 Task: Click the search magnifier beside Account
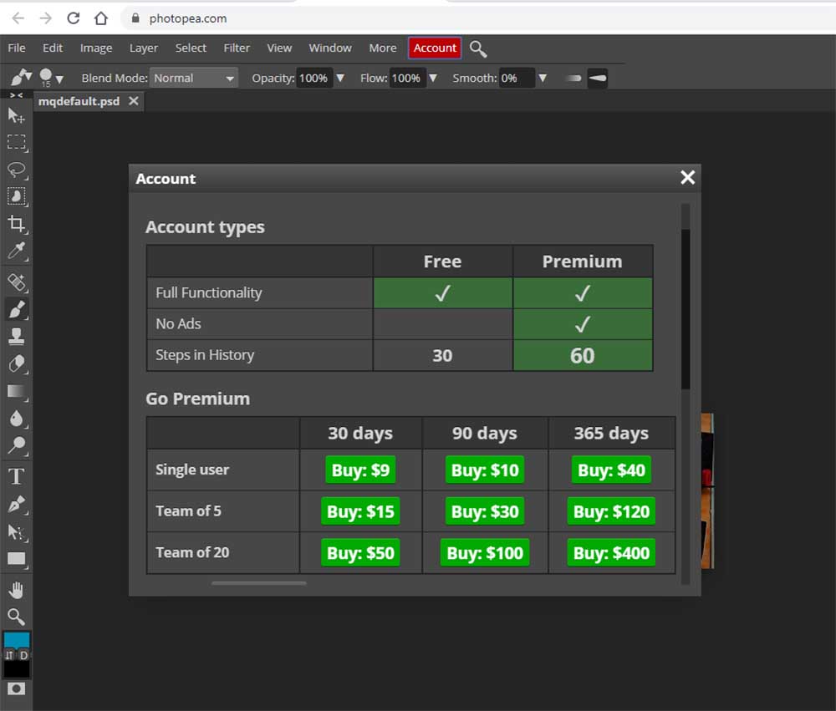pos(478,48)
